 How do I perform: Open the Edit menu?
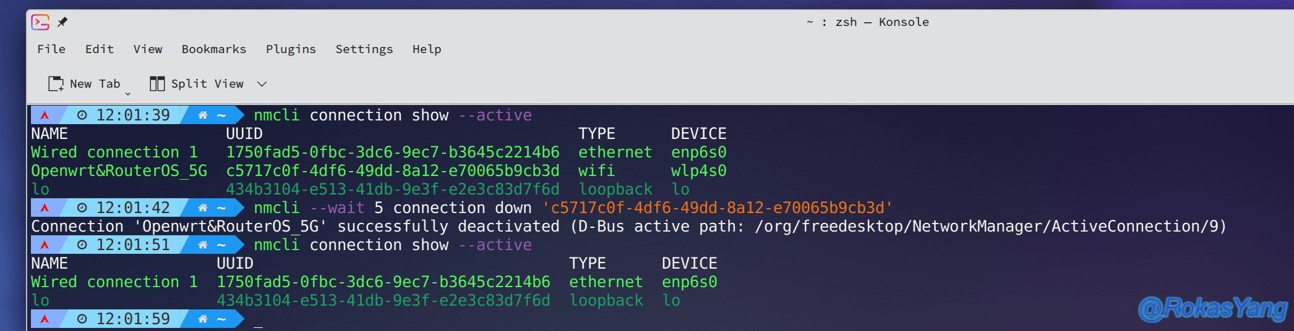pyautogui.click(x=100, y=49)
